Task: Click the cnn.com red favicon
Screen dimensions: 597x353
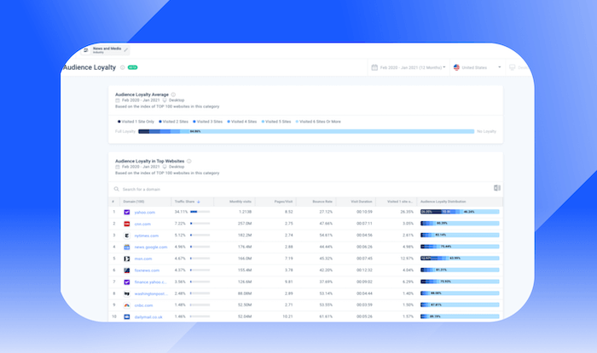Action: (126, 223)
